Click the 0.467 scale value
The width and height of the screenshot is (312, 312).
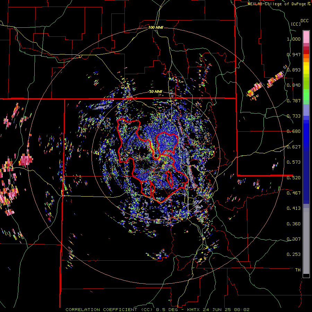point(294,193)
